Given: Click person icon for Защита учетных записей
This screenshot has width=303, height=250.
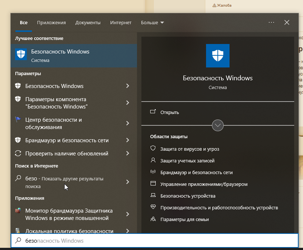Looking at the screenshot, I should [153, 160].
